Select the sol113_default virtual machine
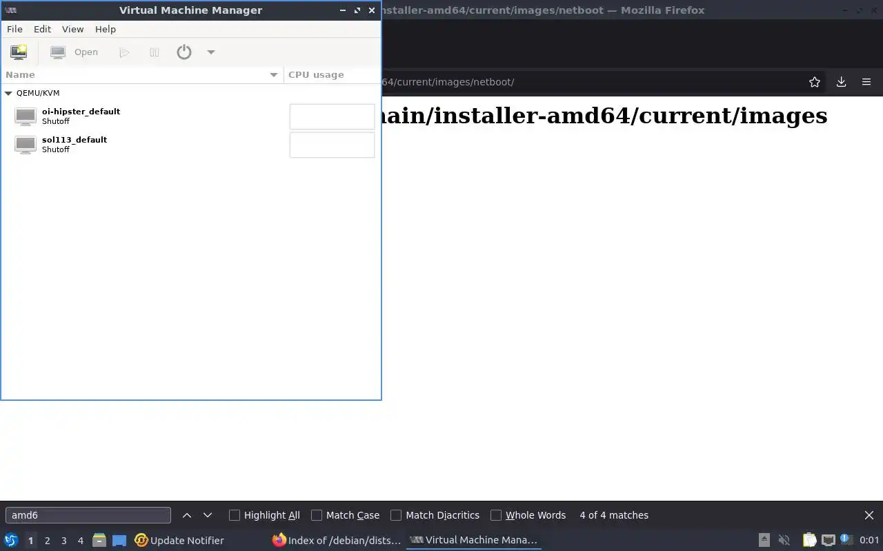 [190, 145]
